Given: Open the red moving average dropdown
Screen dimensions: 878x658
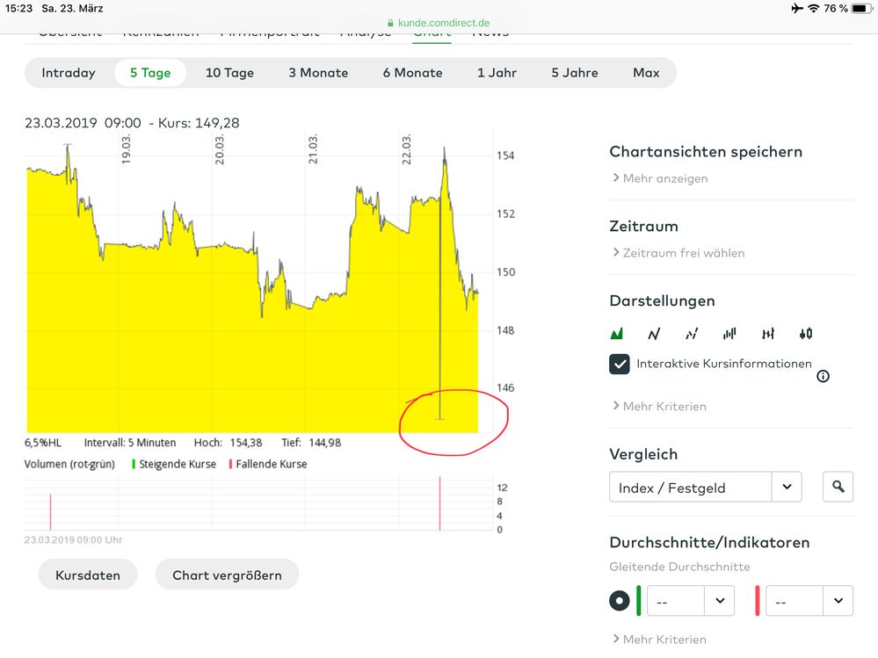Looking at the screenshot, I should [809, 601].
